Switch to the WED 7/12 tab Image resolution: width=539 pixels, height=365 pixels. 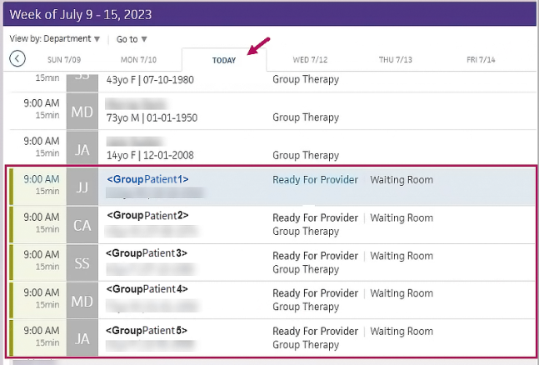pos(310,60)
